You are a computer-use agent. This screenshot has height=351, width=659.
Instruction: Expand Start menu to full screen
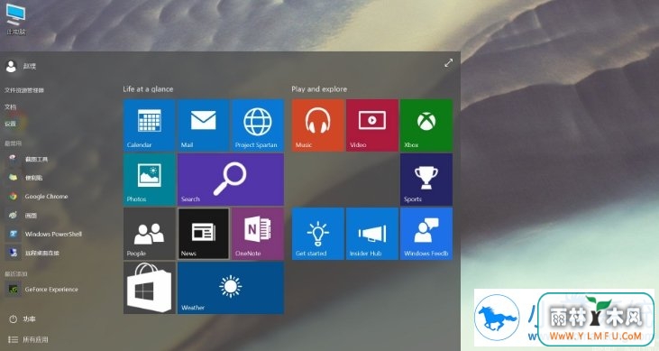click(448, 62)
